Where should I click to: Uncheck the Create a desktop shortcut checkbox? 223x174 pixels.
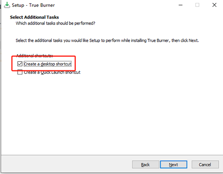20,64
